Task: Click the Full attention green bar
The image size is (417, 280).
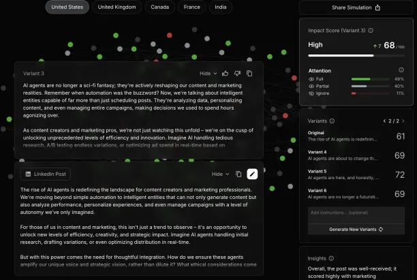Action: coord(360,79)
